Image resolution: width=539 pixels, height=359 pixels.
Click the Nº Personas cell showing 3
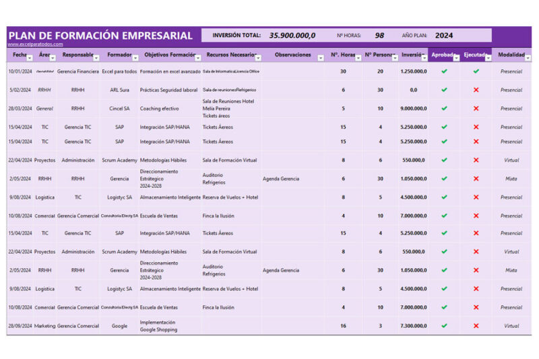380,326
